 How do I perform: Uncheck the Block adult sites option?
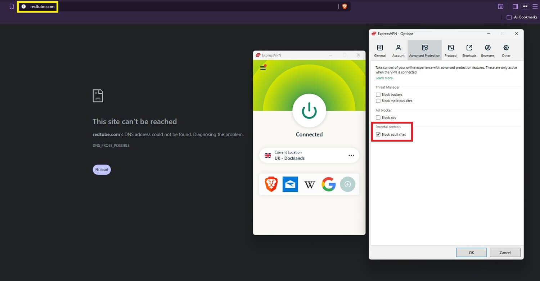378,134
